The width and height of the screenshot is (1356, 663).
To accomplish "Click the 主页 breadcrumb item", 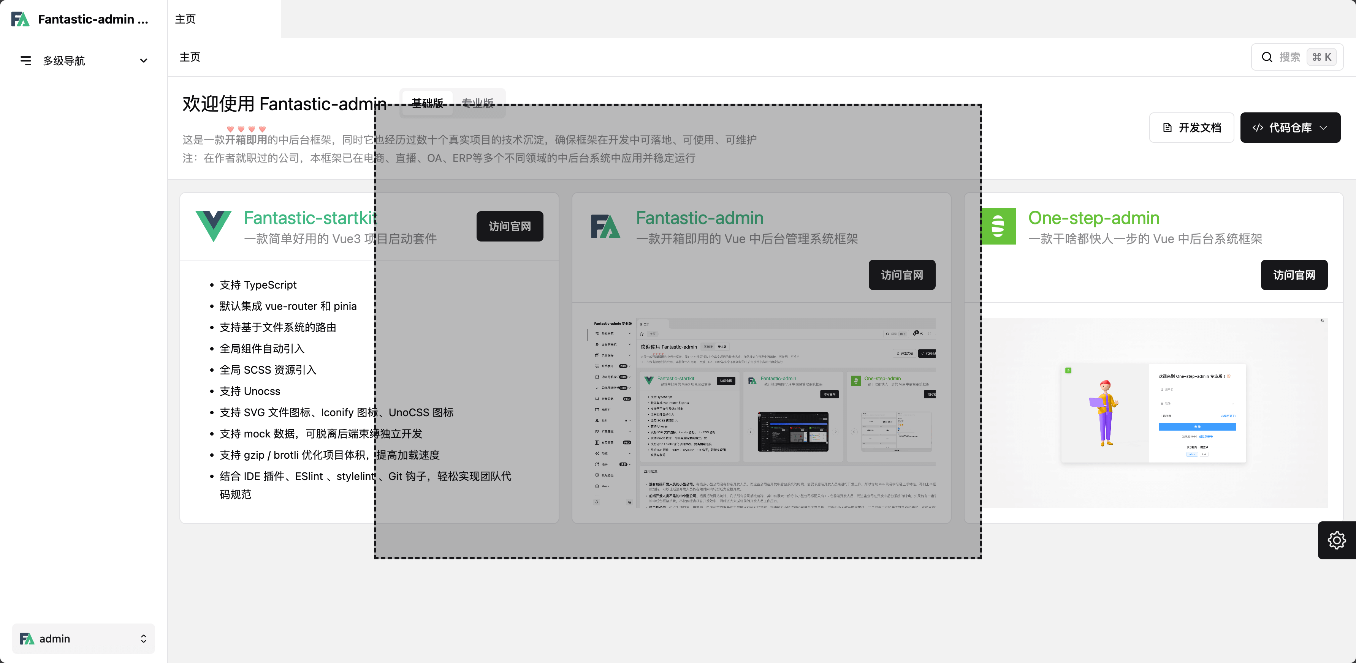I will click(190, 57).
